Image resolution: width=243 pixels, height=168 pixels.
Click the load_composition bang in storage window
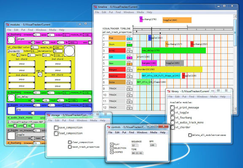[x=56, y=133]
